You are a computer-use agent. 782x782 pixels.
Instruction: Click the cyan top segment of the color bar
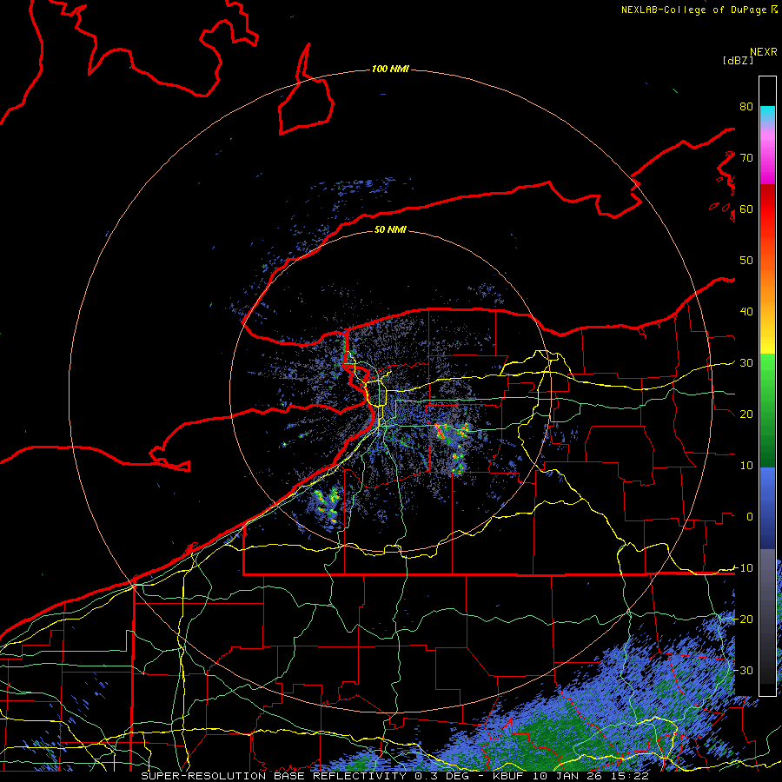coord(767,113)
